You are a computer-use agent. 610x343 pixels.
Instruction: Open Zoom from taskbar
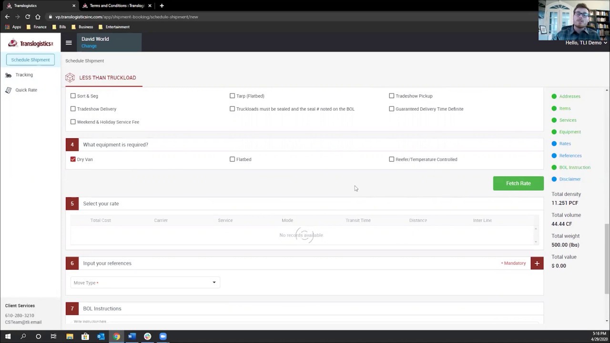[x=163, y=336]
